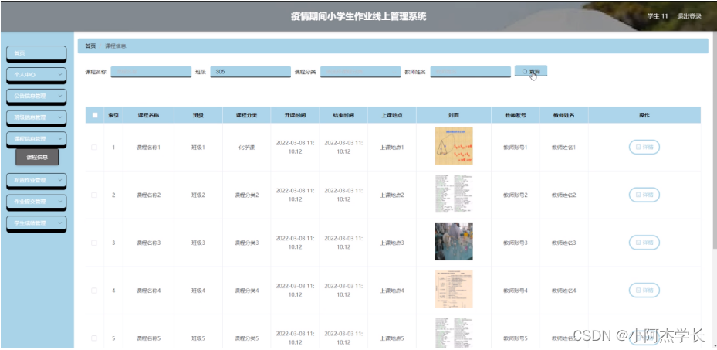
Task: Click the cell 教师账号3
Action: pos(516,243)
